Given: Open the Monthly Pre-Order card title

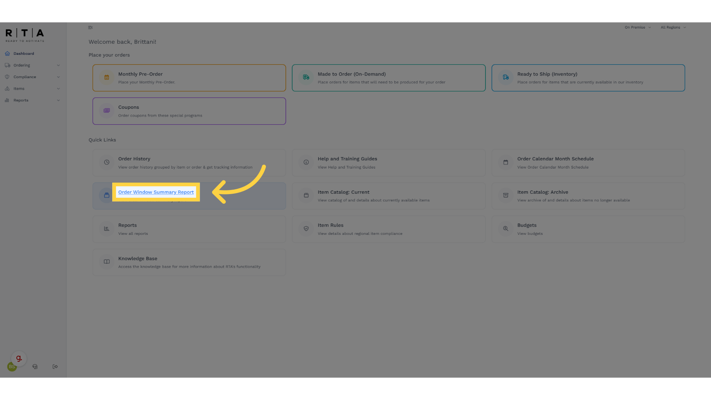Looking at the screenshot, I should pos(140,74).
